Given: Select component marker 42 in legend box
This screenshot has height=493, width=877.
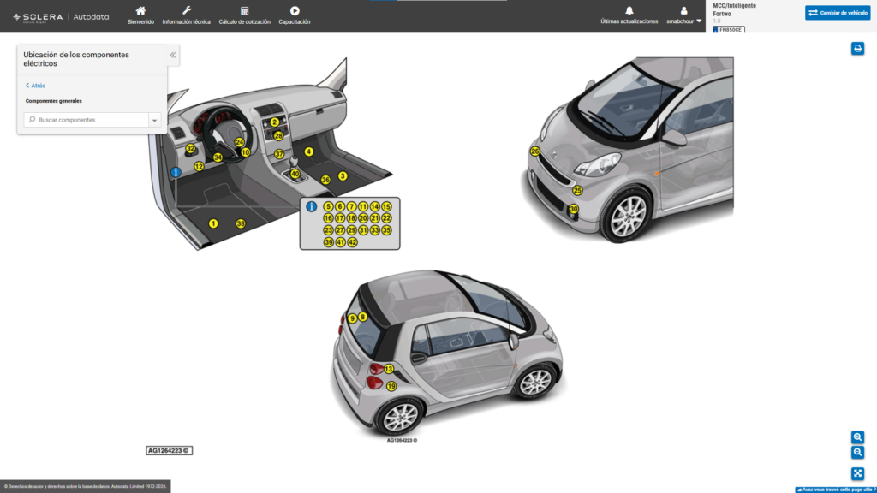Looking at the screenshot, I should tap(352, 242).
